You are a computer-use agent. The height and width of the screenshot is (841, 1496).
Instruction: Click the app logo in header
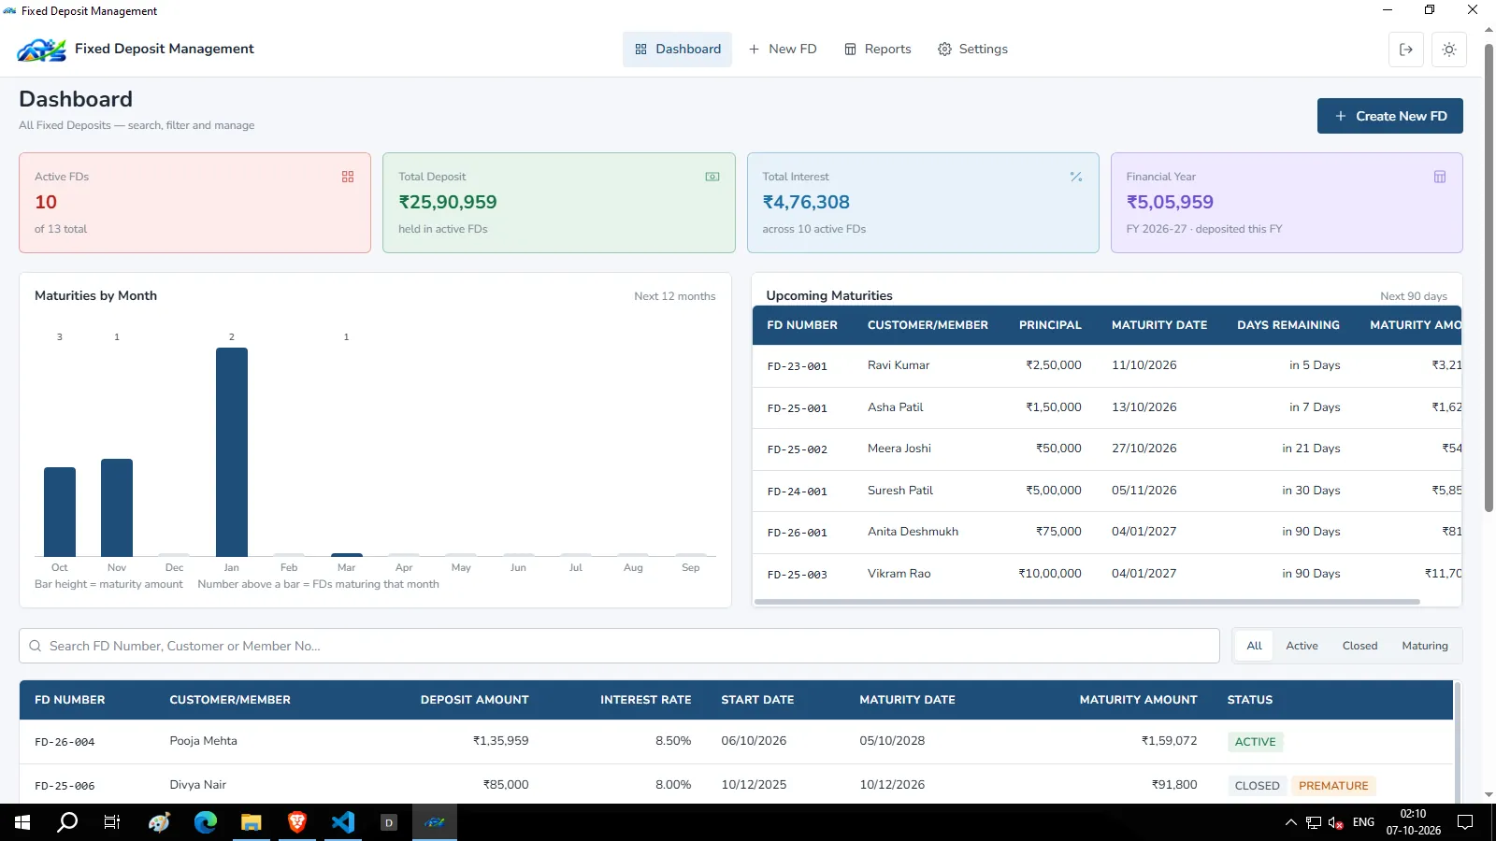[41, 50]
